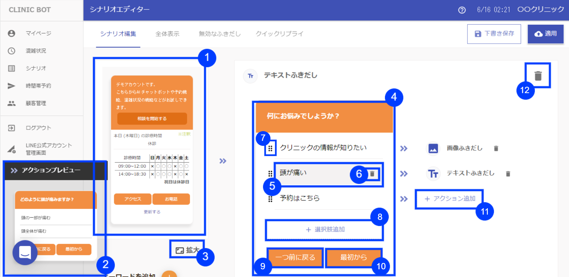The height and width of the screenshot is (277, 569).
Task: Click the 一つ前に戻る button in the editor
Action: pyautogui.click(x=295, y=257)
